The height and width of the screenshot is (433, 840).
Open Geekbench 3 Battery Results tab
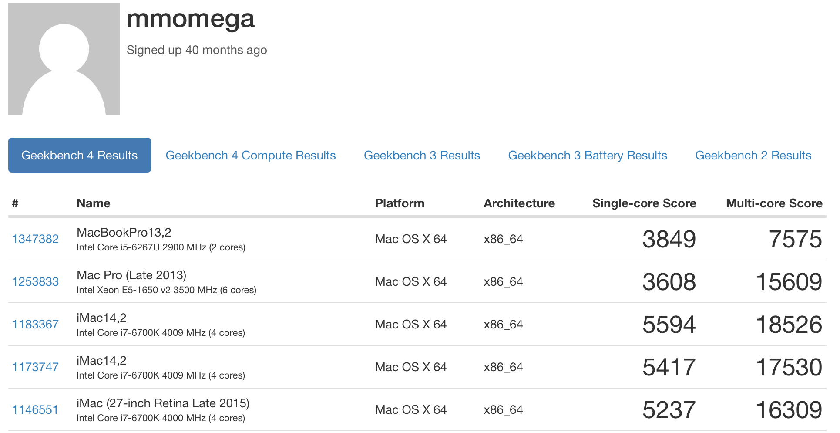(588, 155)
